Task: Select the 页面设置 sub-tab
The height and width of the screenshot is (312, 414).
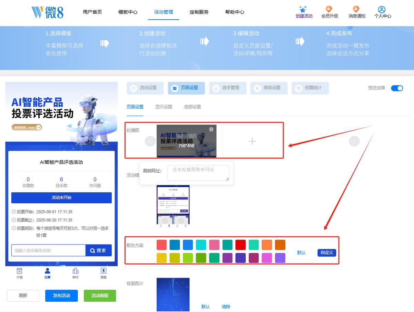Action: [135, 107]
